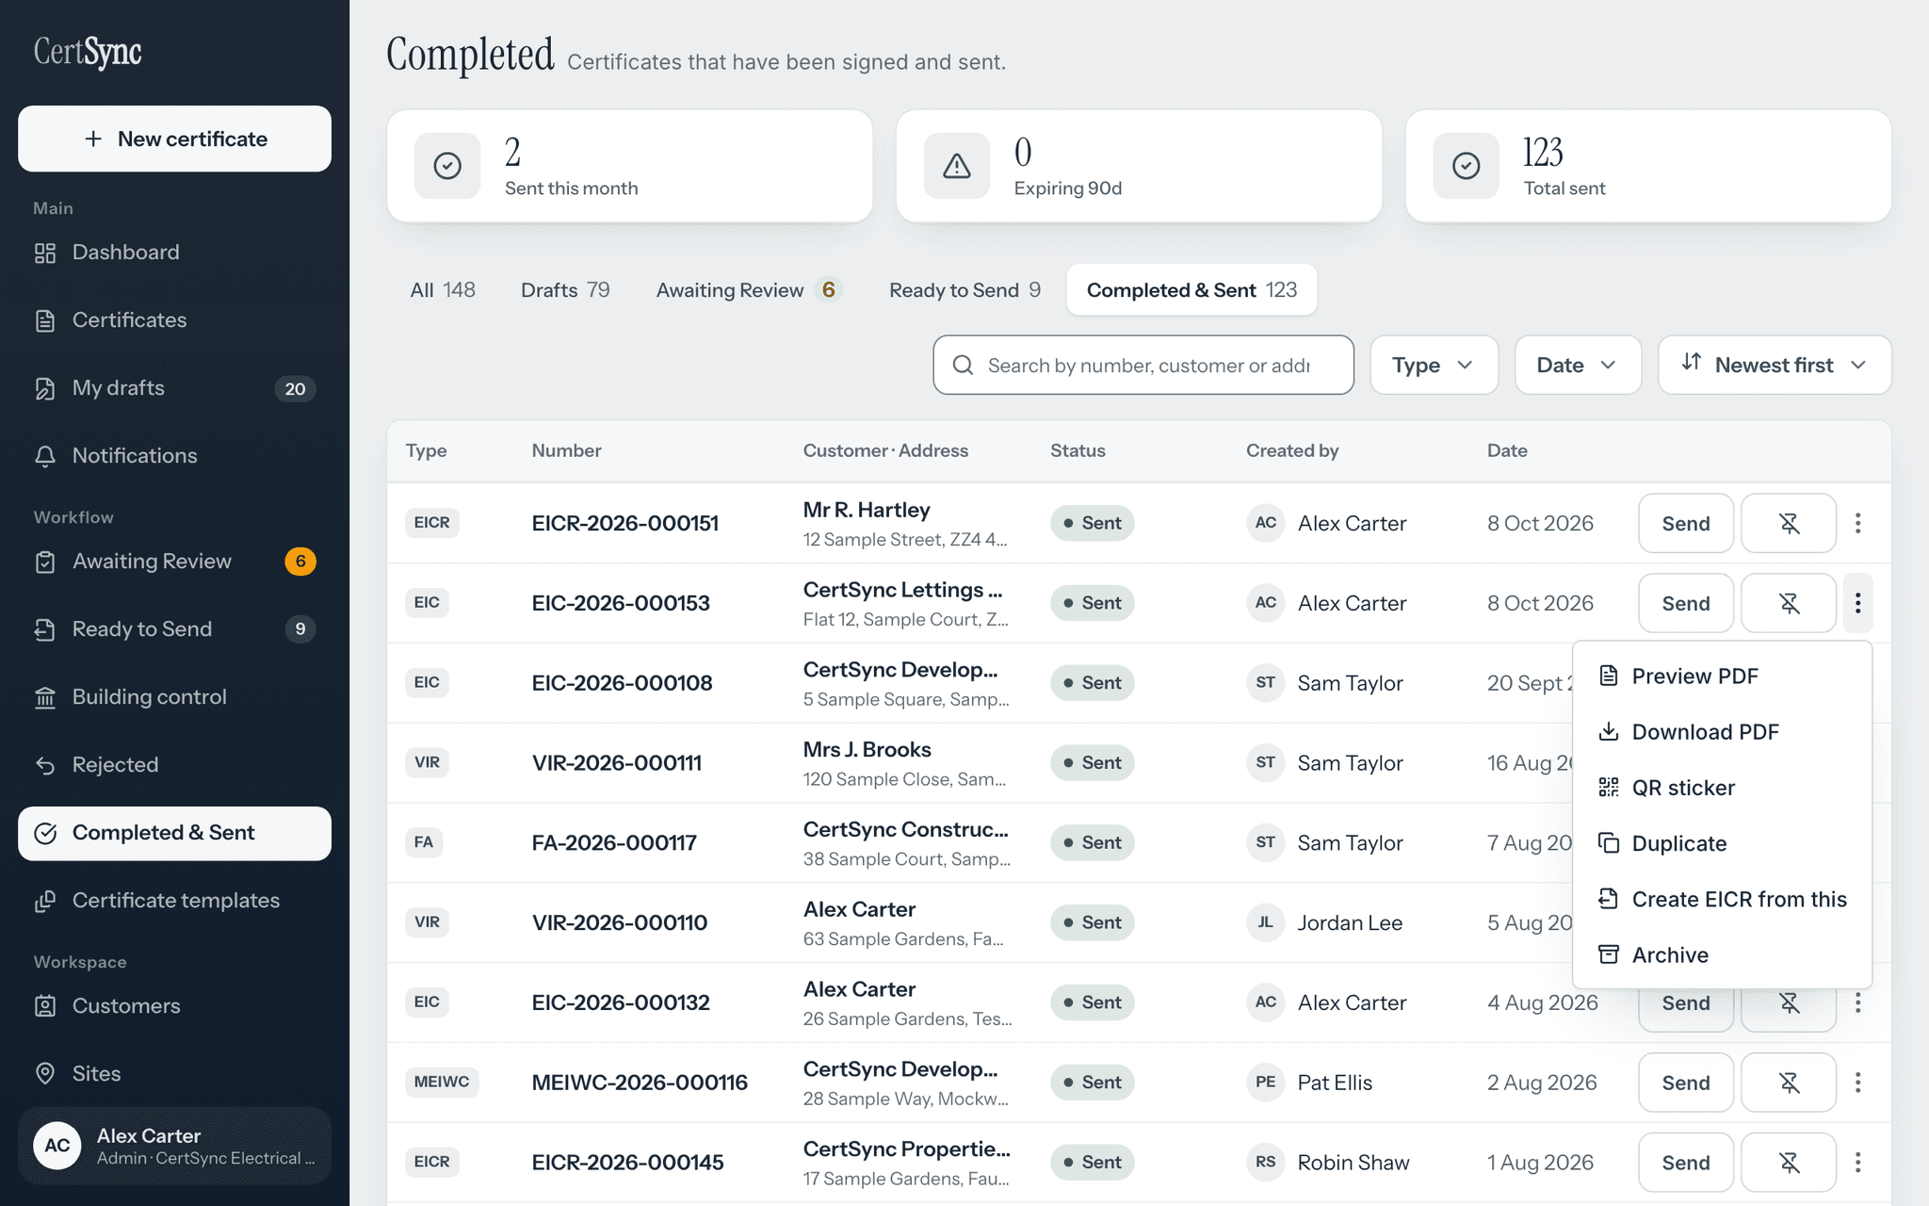Click Send for EICR-2026-000151
The width and height of the screenshot is (1929, 1206).
(x=1686, y=523)
